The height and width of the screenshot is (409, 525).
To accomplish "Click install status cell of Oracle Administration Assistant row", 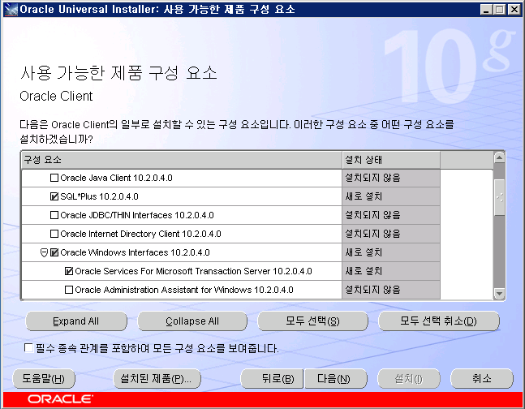I will coord(391,290).
